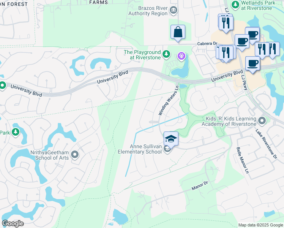Screen dimensions: 284x228
Task: Click the shopping bag marker
Action: pyautogui.click(x=178, y=32)
